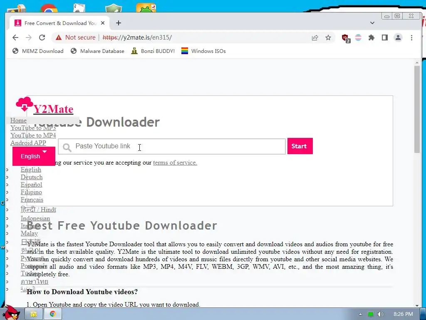Viewport: 426px width, 320px height.
Task: Click the striped round extension icon
Action: coord(358,37)
